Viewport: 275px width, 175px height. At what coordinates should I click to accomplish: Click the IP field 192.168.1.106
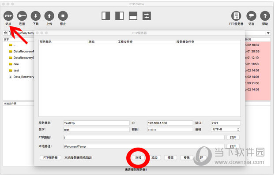(x=170, y=123)
